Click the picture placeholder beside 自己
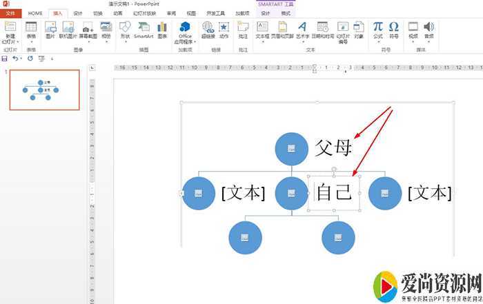 click(291, 193)
